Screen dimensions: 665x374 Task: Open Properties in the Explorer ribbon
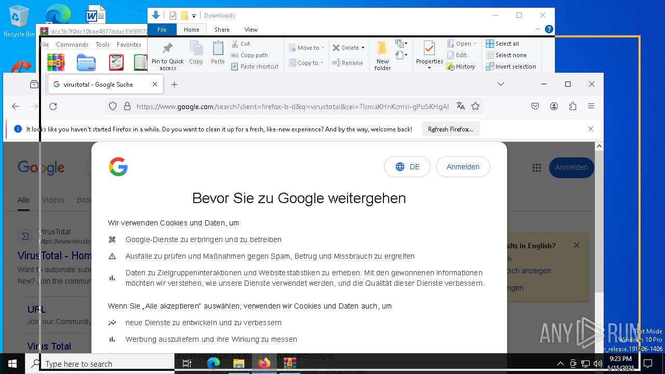[429, 55]
